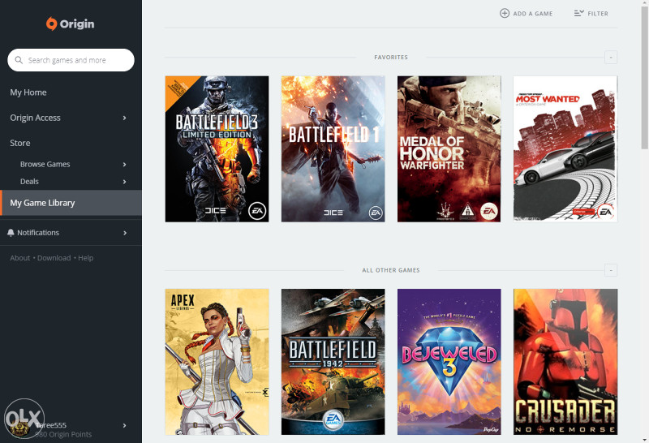The width and height of the screenshot is (649, 443).
Task: Expand the Origin Access chevron
Action: (125, 118)
